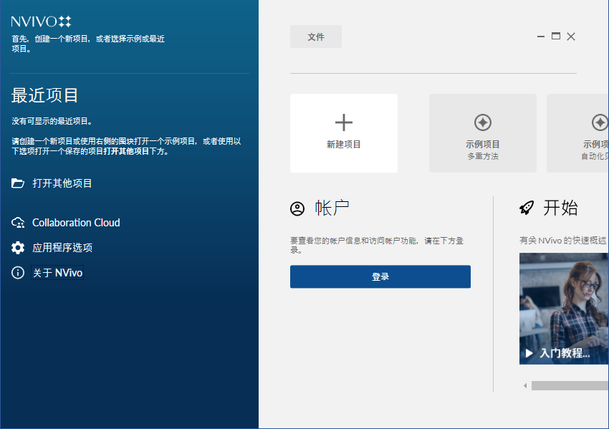Viewport: 609px width, 429px height.
Task: Open the Collaboration Cloud link
Action: [76, 223]
